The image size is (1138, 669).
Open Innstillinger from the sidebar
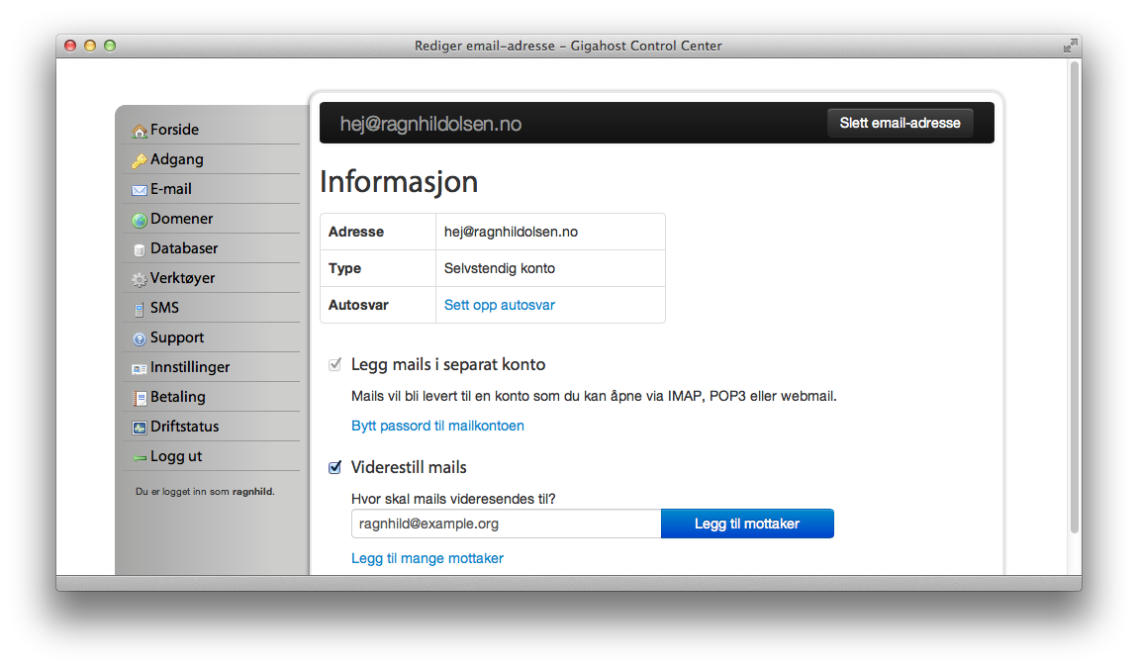[189, 367]
